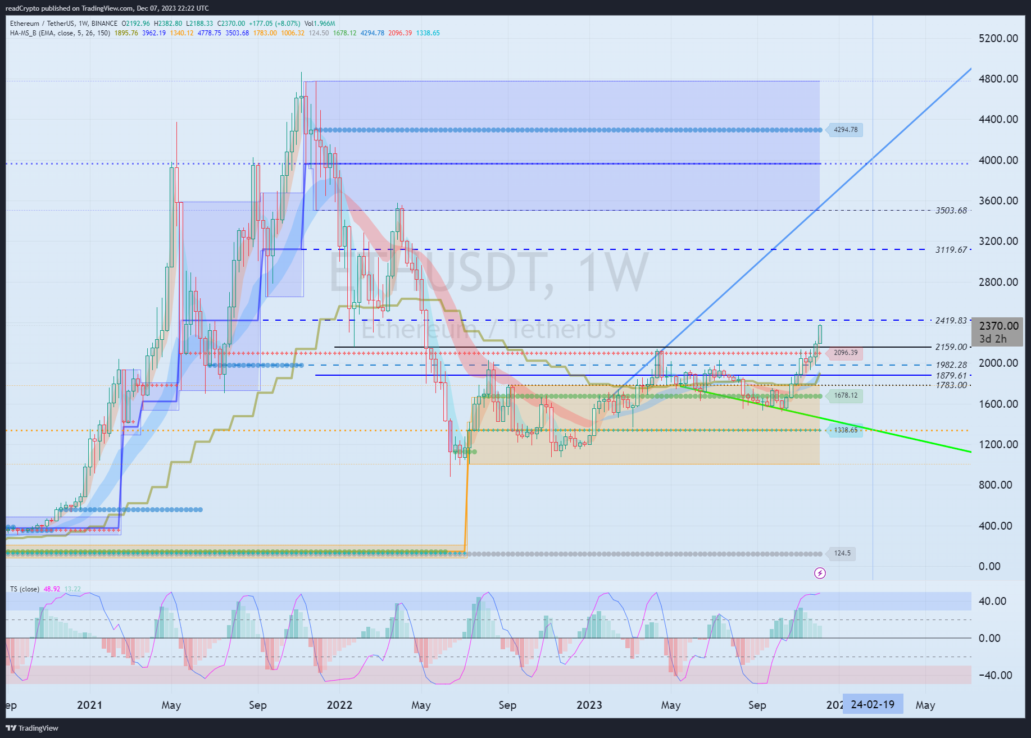Click 5200.00 on the price axis
Viewport: 1031px width, 738px height.
[x=998, y=38]
